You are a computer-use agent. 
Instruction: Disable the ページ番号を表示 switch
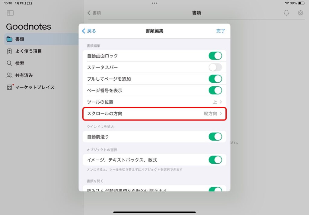tap(215, 90)
